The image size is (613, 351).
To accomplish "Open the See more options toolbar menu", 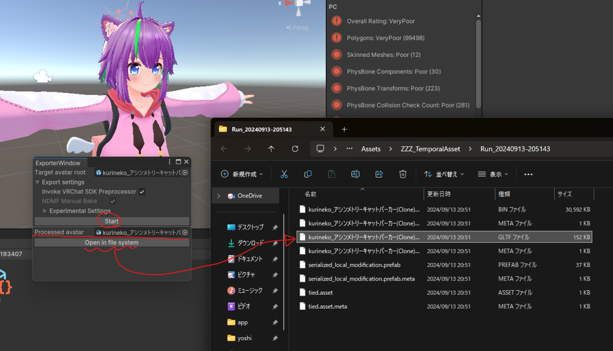I will tap(528, 174).
